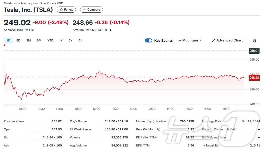Click the Follow star button
Image resolution: width=264 pixels, height=151 pixels.
[x=67, y=10]
